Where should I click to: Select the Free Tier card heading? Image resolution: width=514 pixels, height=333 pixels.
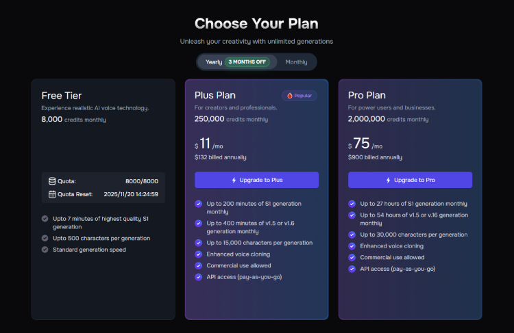(62, 96)
